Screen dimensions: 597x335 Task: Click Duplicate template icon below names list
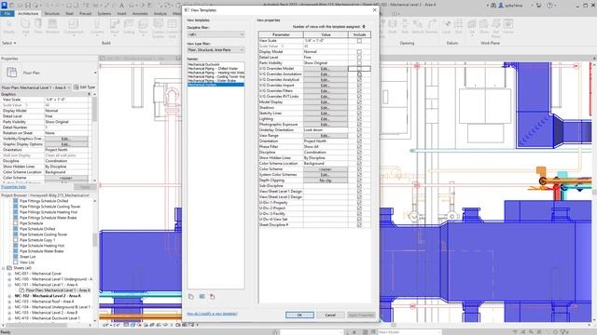tap(191, 297)
